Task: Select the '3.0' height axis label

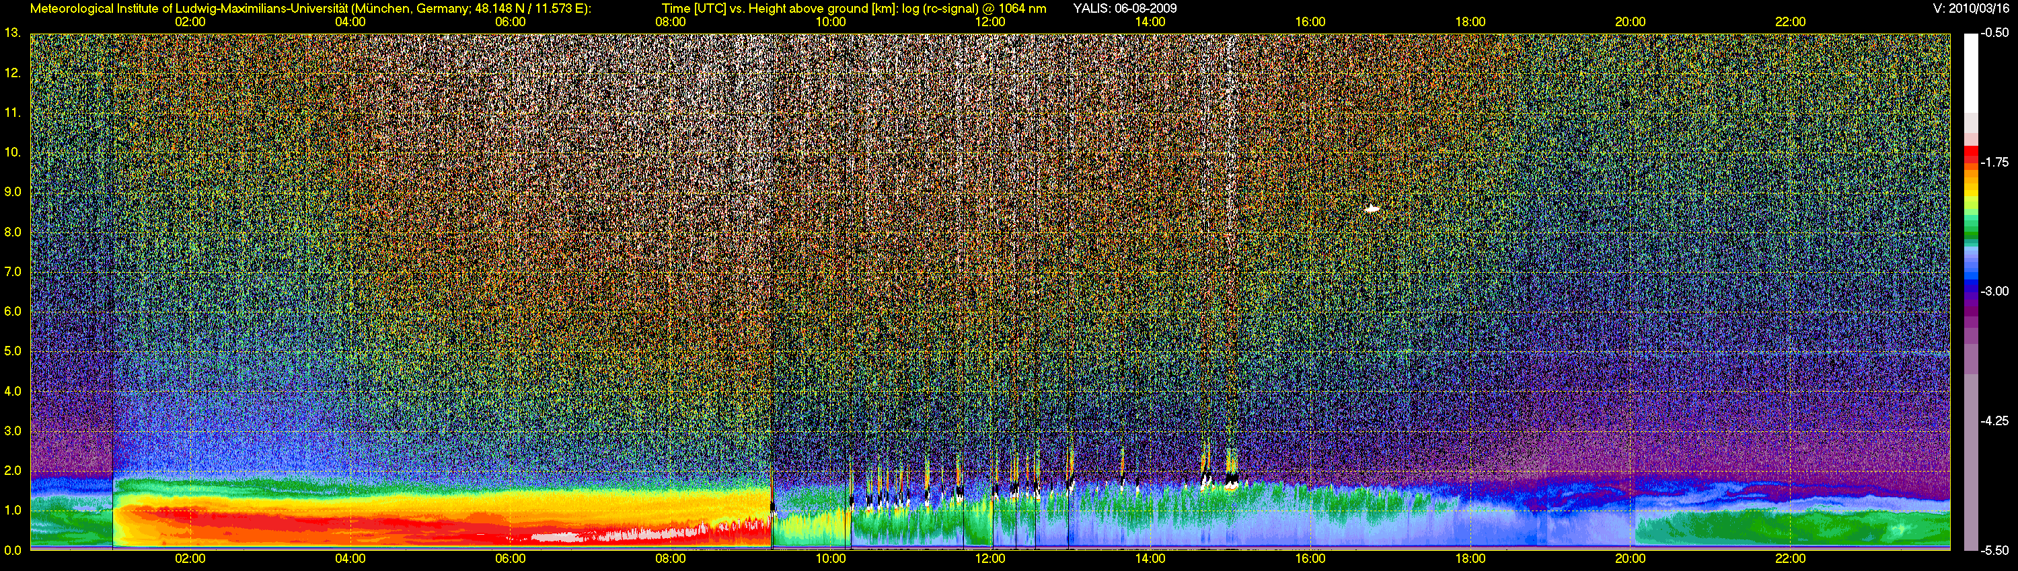Action: point(13,431)
